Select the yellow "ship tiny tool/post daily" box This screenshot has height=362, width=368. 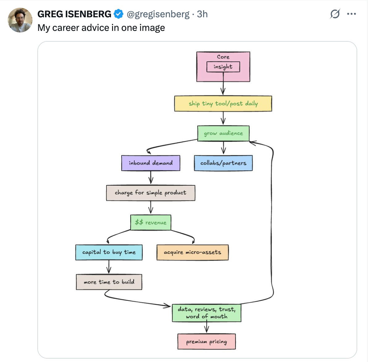tap(223, 103)
